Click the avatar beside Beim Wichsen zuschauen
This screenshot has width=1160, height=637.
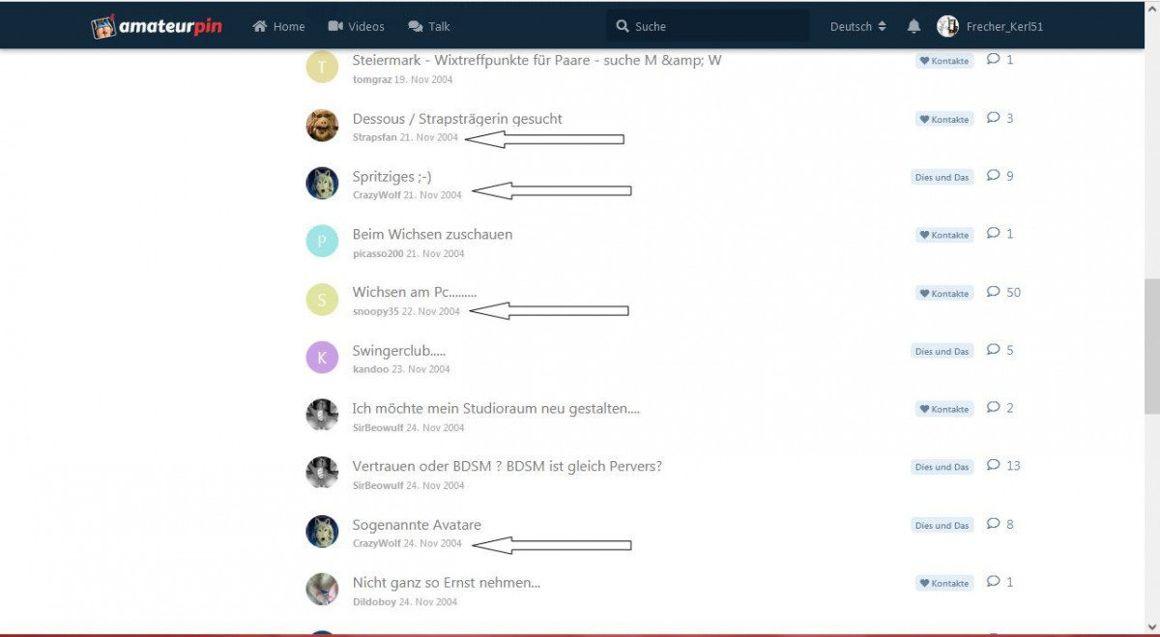[322, 242]
